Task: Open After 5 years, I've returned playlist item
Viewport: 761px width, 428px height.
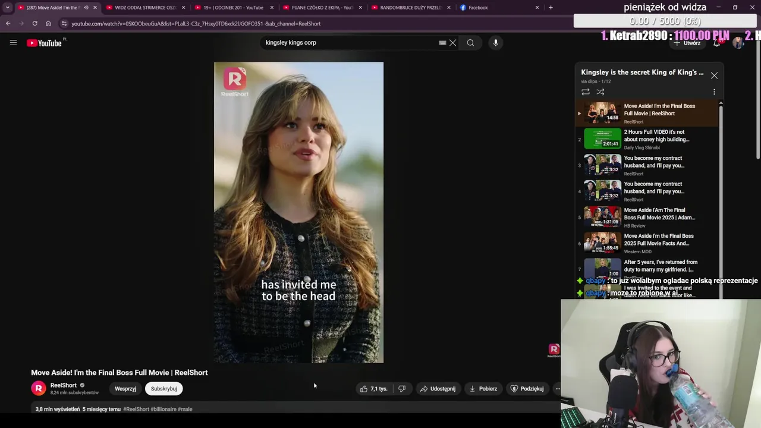Action: click(647, 268)
